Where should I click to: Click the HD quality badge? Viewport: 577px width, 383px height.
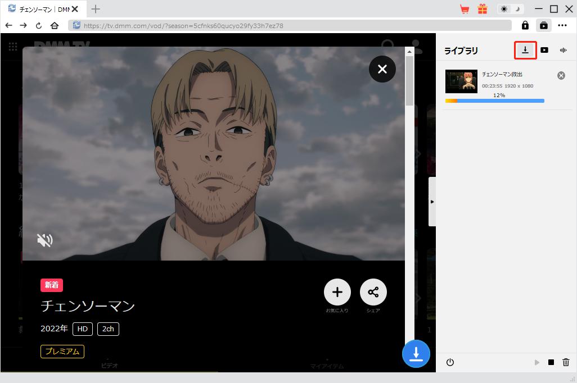[83, 329]
